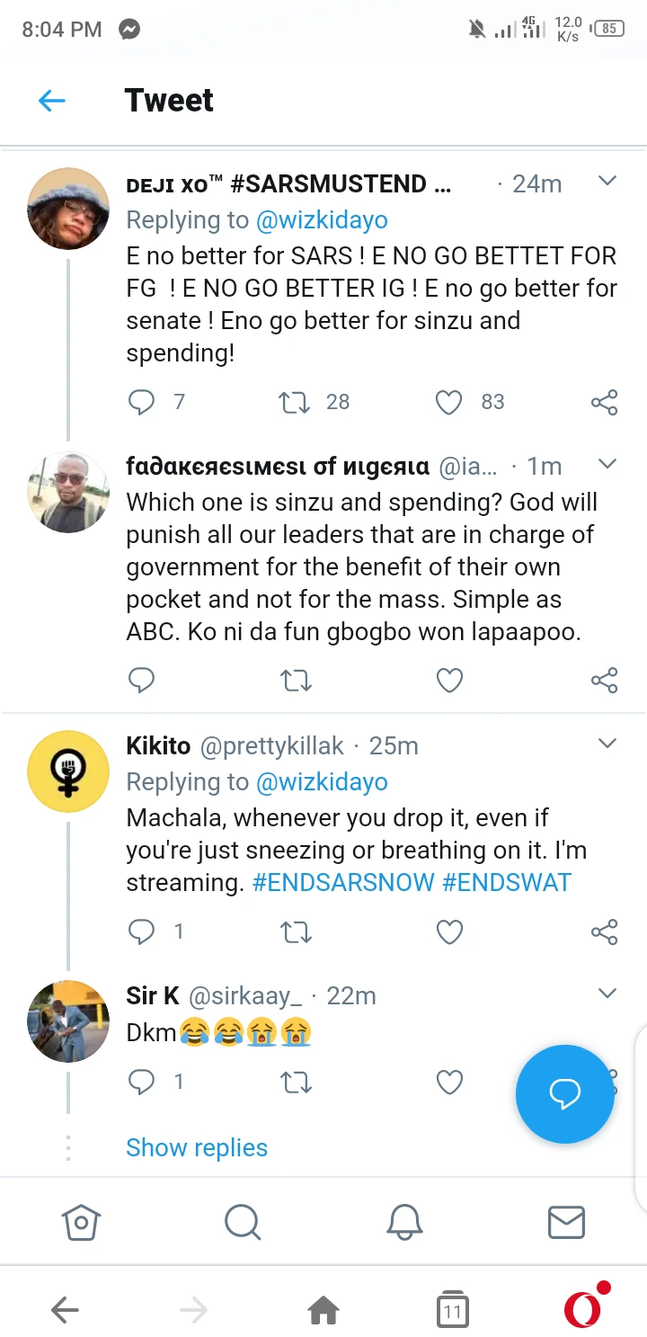Open the dropdown arrow on Sir K's tweet
647x1337 pixels.
point(607,994)
